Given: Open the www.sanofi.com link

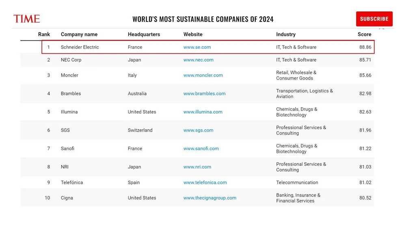Looking at the screenshot, I should [x=201, y=148].
